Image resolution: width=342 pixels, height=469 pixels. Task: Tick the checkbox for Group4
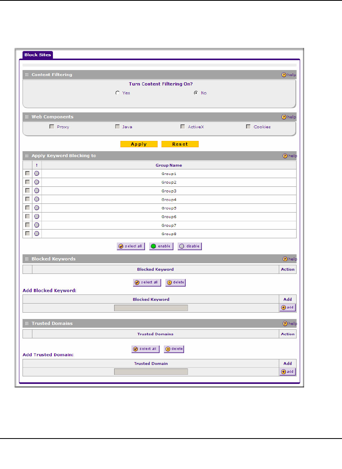click(x=28, y=199)
